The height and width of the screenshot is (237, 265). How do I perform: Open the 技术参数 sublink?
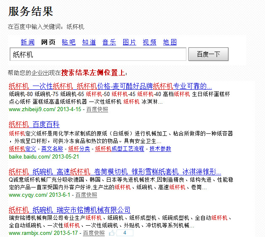click(160, 148)
